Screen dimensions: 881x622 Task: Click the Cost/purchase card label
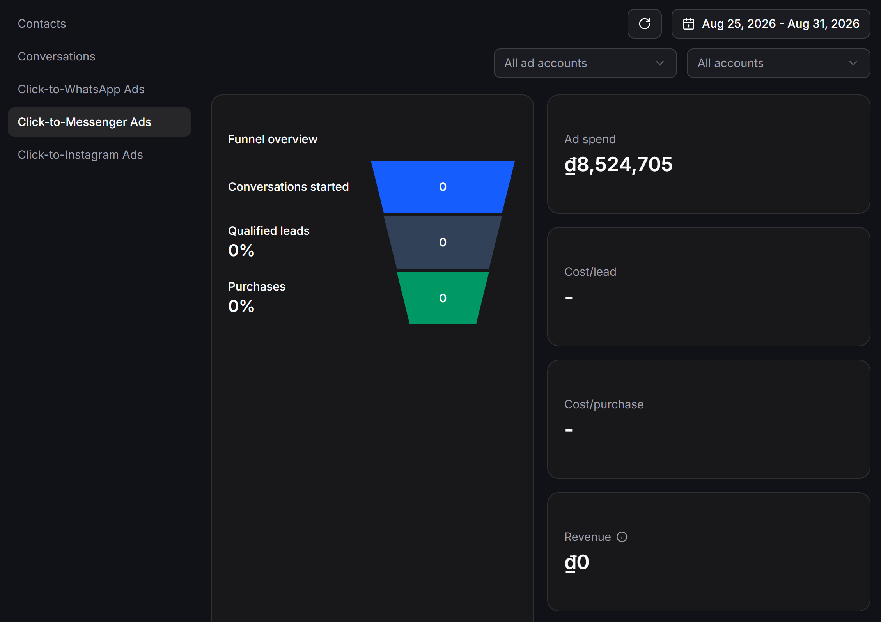coord(604,404)
